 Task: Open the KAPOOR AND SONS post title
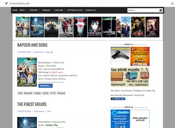(x=32, y=45)
